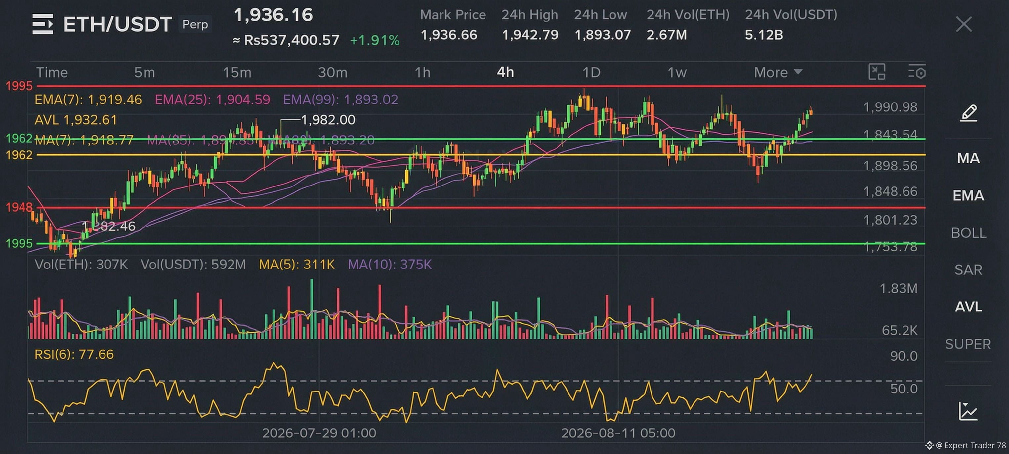The width and height of the screenshot is (1009, 454).
Task: Toggle the MA indicator
Action: pyautogui.click(x=968, y=158)
